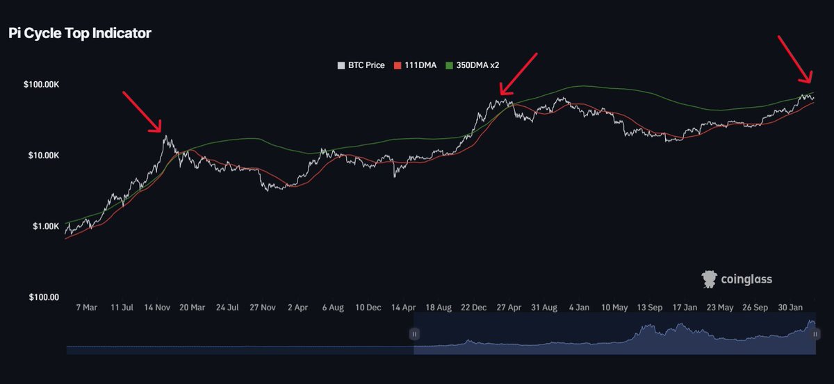
Task: Click the Pi Cycle Top Indicator title
Action: [79, 33]
